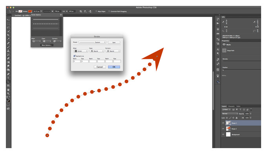Open the Actions panel play icon
This screenshot has height=154, width=267.
(x=218, y=23)
